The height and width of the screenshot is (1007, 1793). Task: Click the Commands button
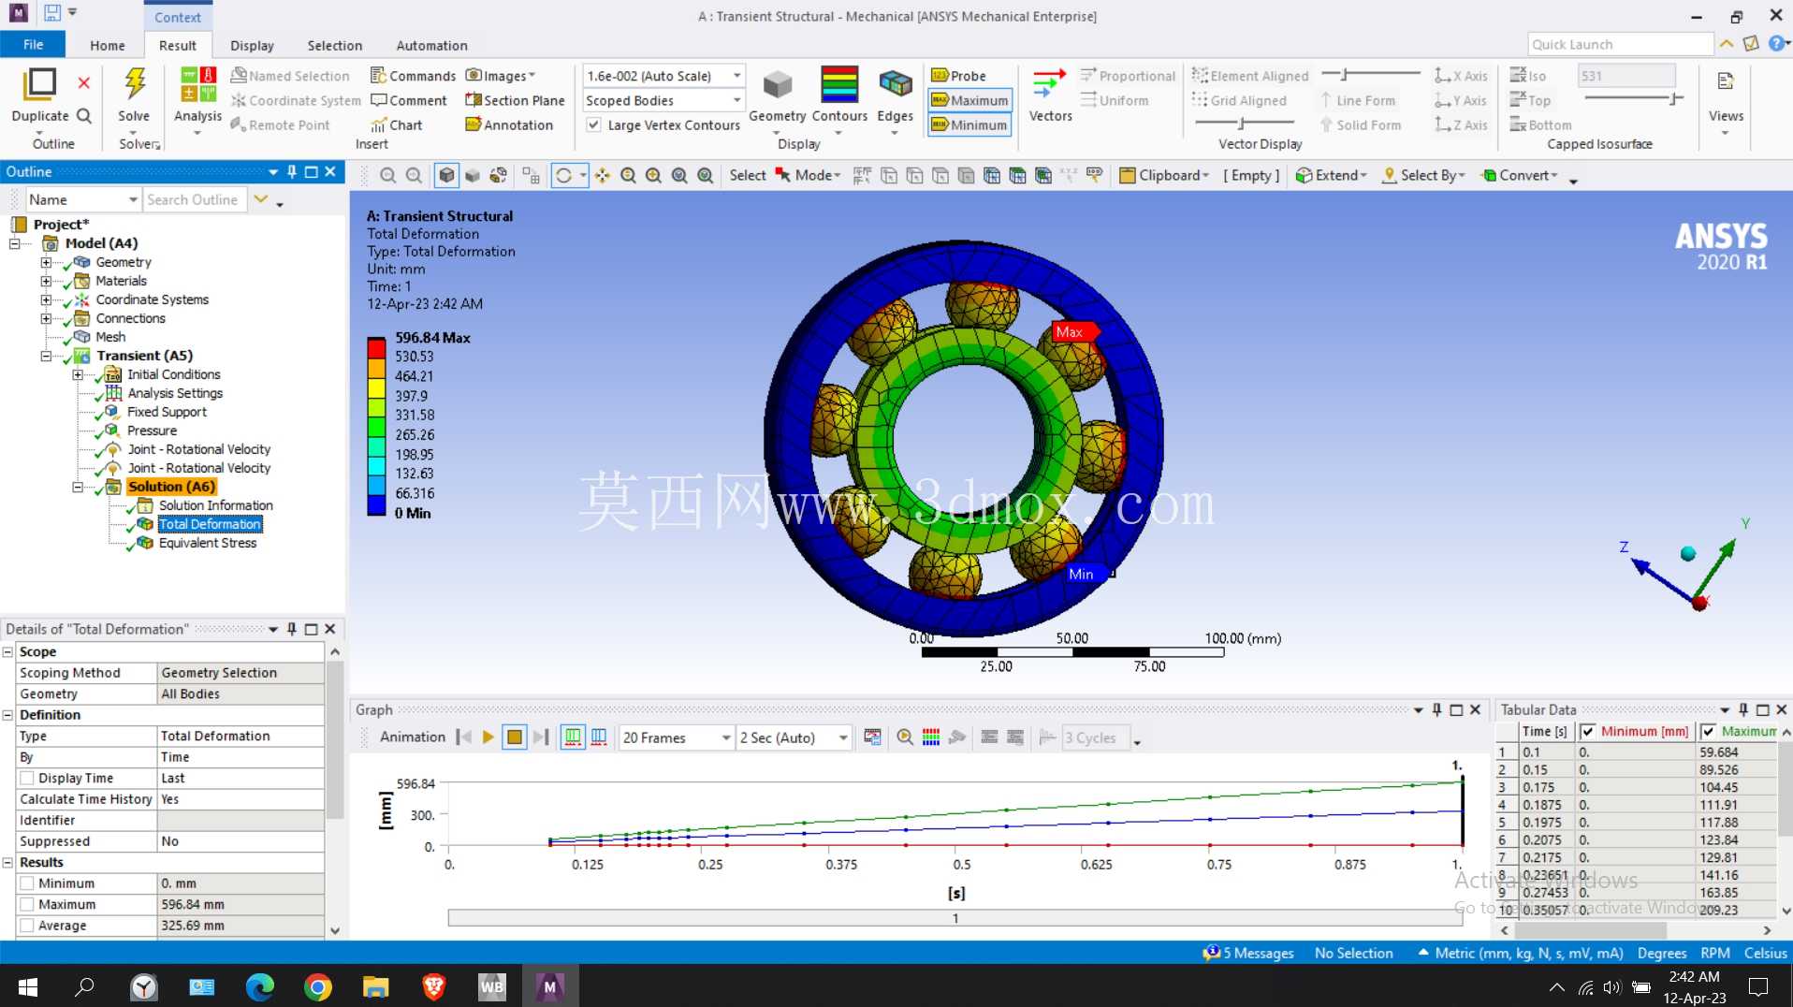click(x=413, y=76)
